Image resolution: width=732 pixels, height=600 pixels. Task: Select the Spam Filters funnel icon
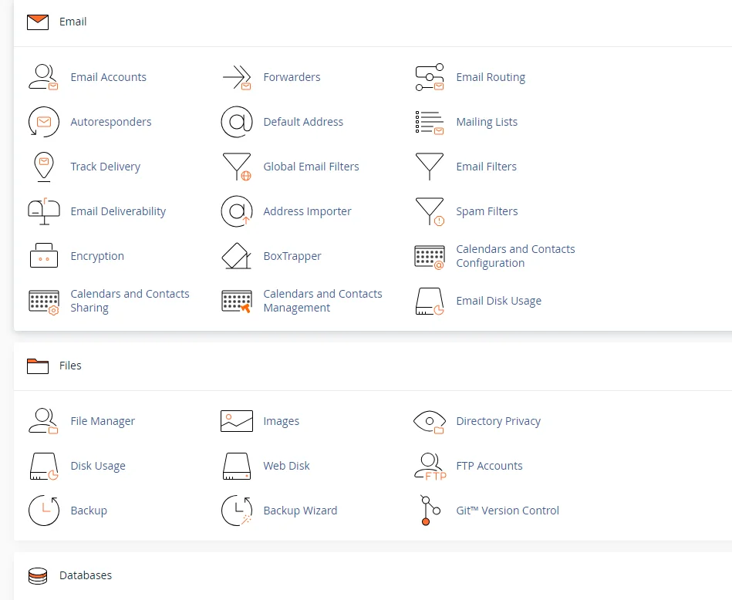(x=429, y=211)
